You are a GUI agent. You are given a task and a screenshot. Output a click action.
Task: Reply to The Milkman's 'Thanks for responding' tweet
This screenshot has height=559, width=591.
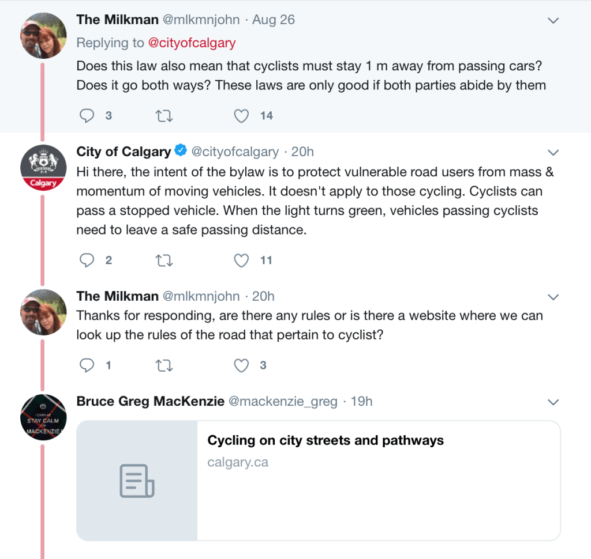pos(87,365)
